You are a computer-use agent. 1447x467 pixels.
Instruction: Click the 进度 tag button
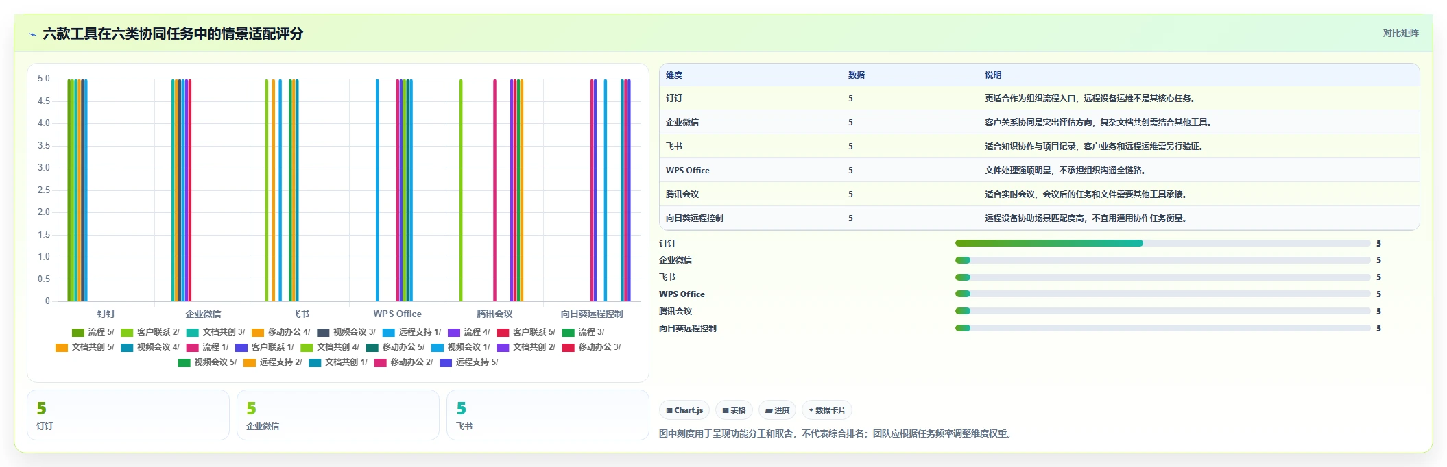777,410
